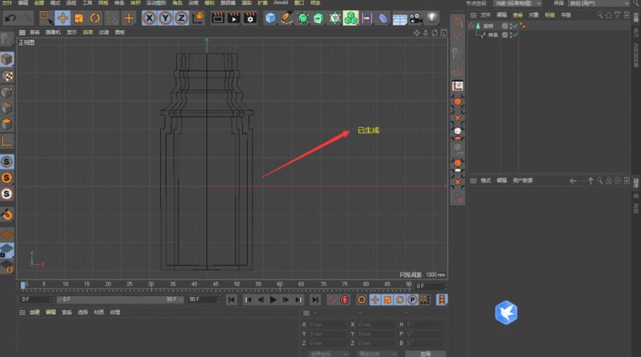Click Render View clapperboard icon
Image resolution: width=641 pixels, height=357 pixels.
(218, 18)
